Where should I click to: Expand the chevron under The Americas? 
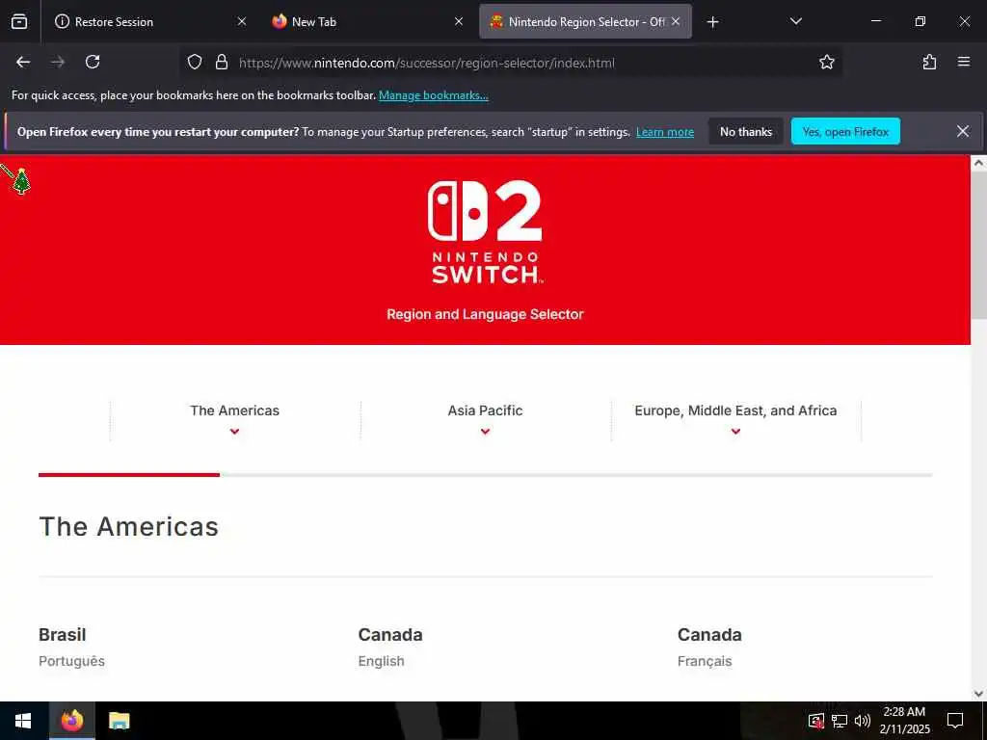[235, 432]
